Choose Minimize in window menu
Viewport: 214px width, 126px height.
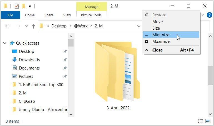[x=171, y=35]
